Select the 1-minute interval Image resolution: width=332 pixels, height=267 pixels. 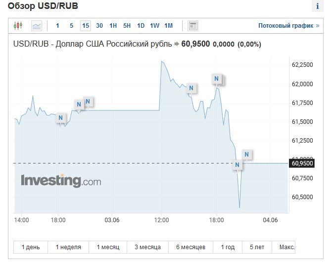[58, 26]
